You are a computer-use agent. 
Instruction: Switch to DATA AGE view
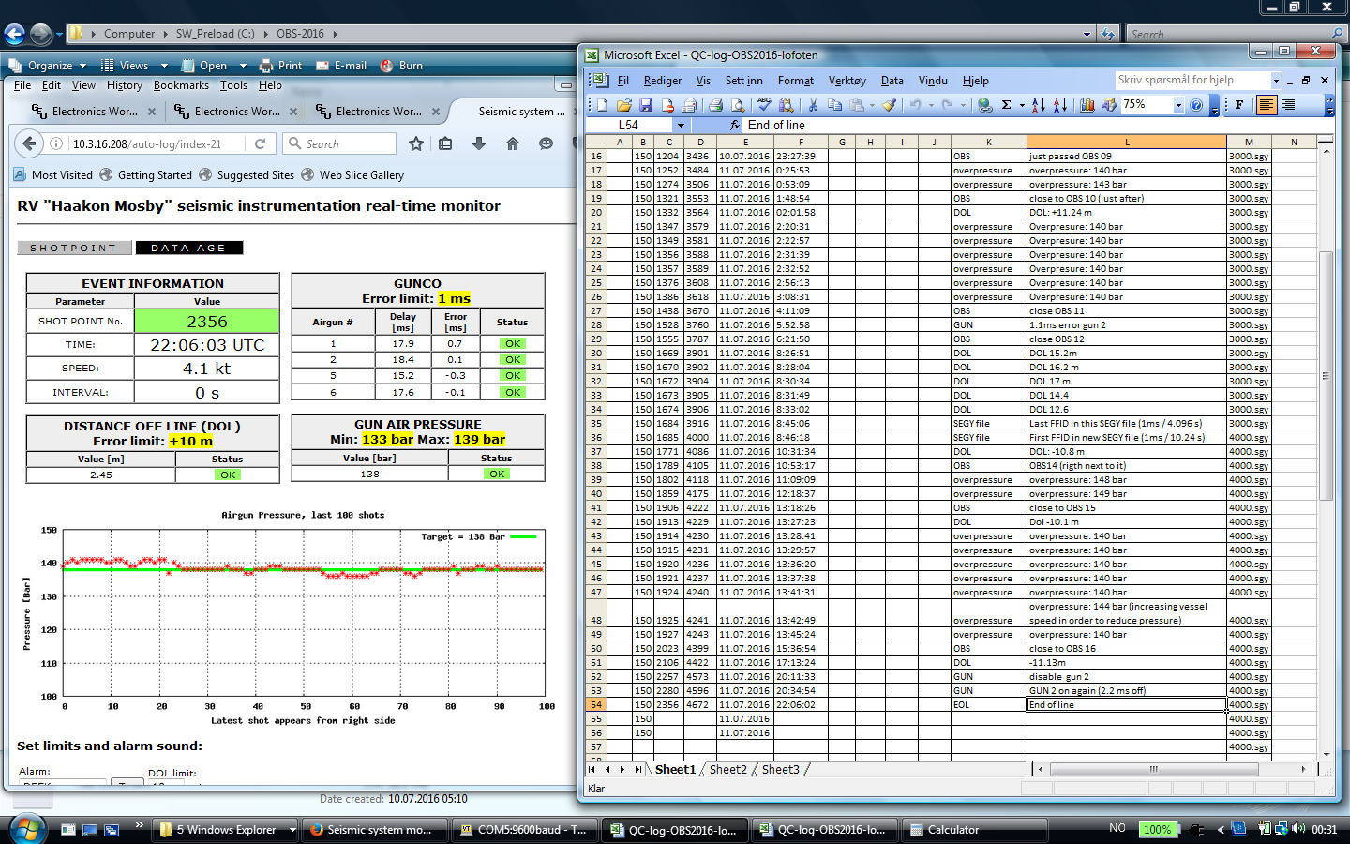[188, 248]
